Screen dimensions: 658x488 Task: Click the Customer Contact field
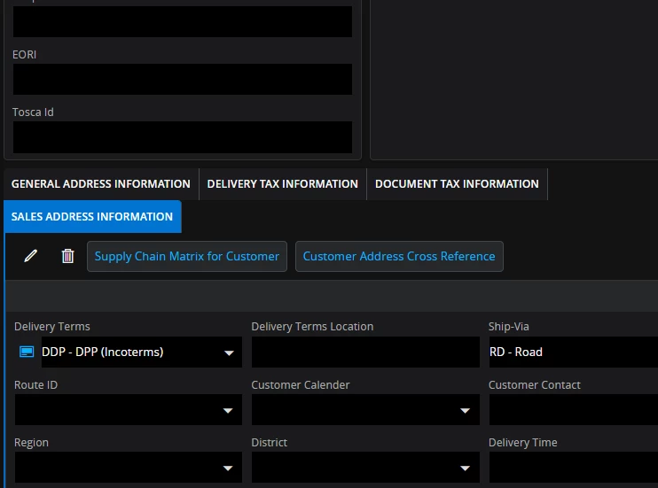click(573, 409)
